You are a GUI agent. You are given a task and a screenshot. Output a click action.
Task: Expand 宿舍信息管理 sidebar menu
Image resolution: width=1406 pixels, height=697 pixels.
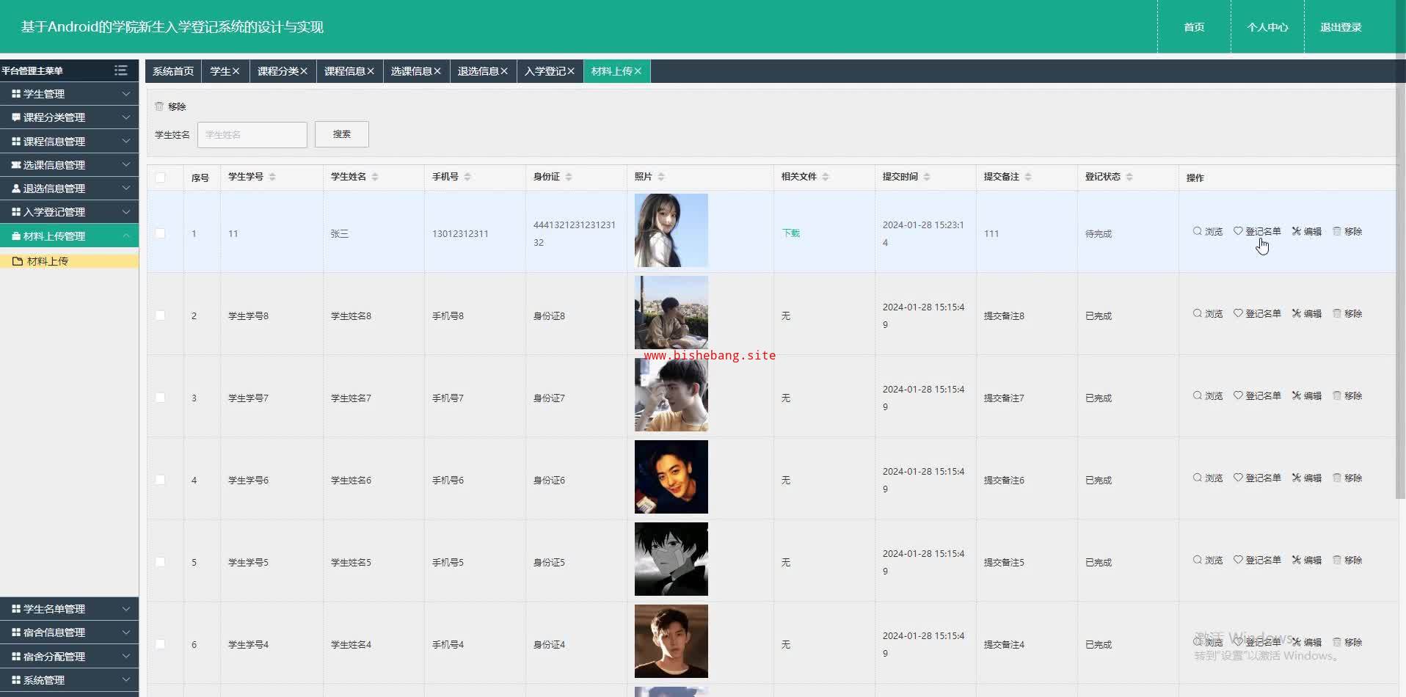[69, 632]
